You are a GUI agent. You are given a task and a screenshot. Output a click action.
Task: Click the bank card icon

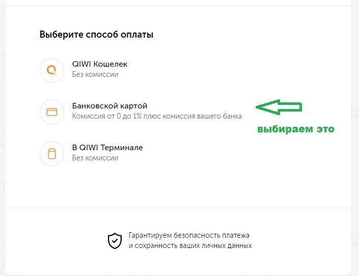click(51, 112)
